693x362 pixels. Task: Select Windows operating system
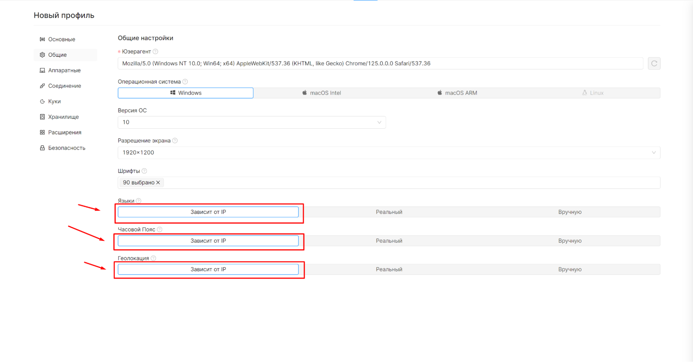tap(185, 93)
